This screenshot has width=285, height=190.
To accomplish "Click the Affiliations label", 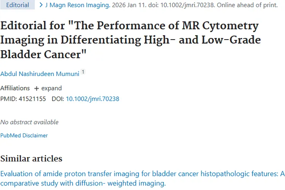I will tap(15, 88).
